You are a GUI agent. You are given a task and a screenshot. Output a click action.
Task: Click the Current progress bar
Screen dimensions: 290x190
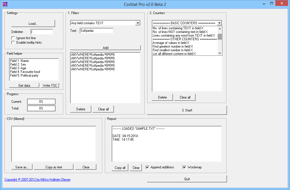[x=41, y=102]
